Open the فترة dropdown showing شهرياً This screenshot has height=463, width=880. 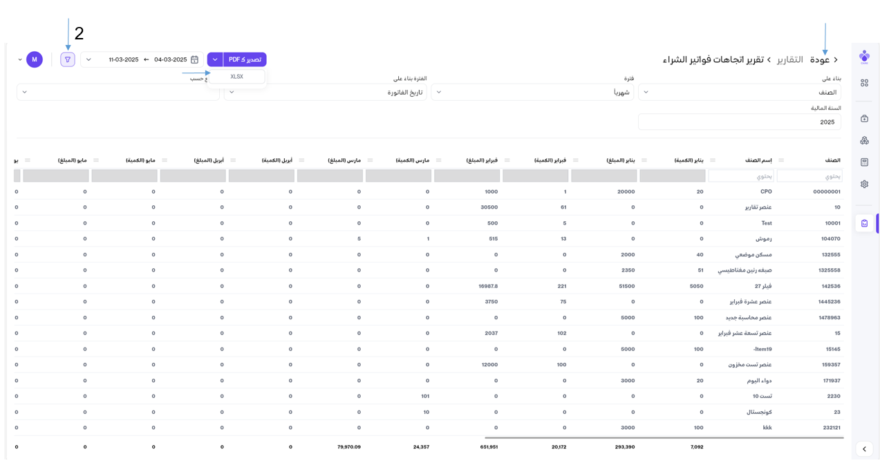click(x=532, y=92)
